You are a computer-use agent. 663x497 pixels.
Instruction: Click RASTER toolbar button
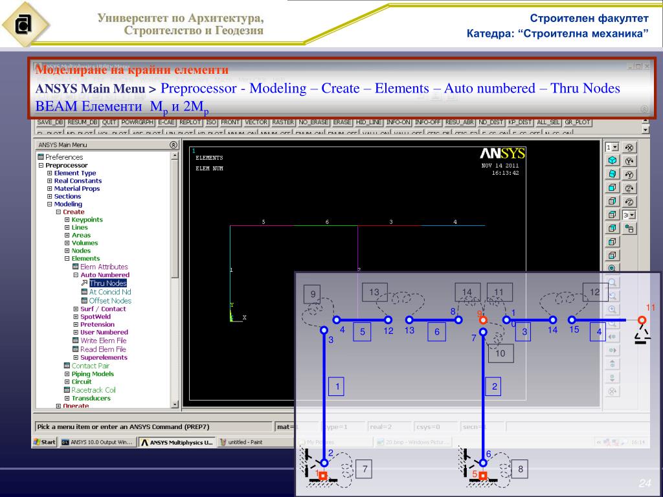[283, 122]
